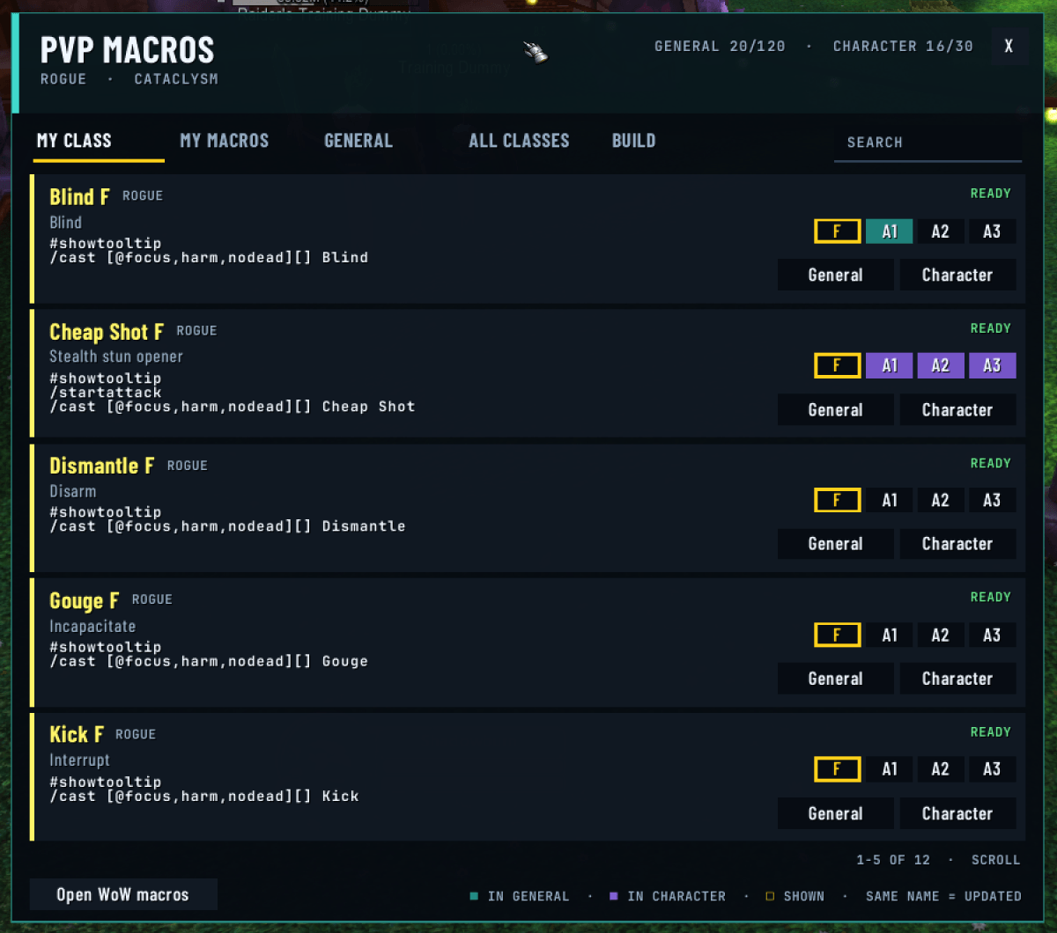Toggle F variant for Dismantle F
This screenshot has width=1057, height=933.
click(837, 500)
